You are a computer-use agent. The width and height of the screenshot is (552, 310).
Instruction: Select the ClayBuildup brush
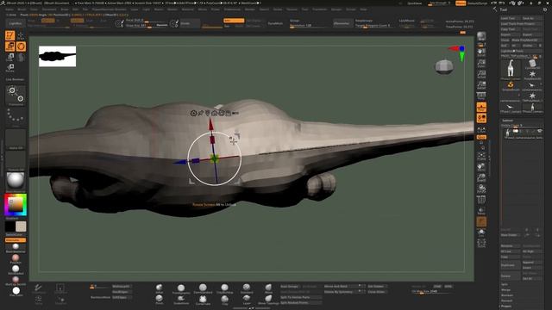click(x=224, y=288)
